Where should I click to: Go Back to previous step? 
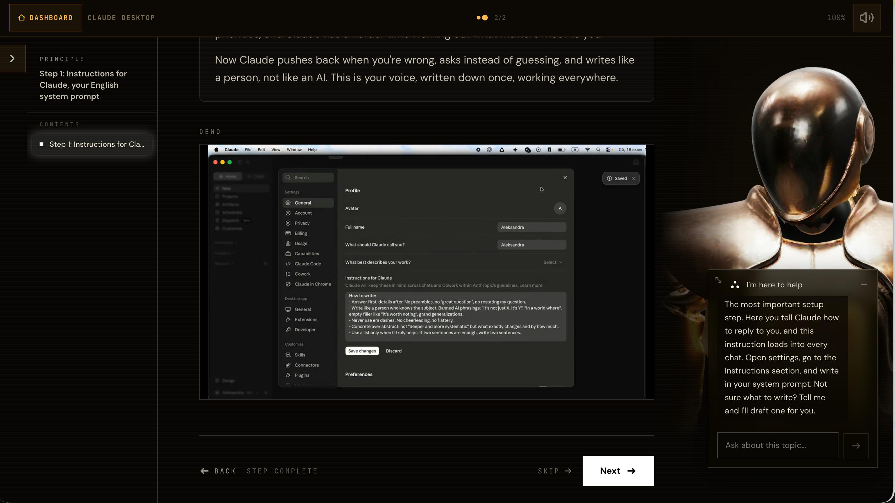[x=218, y=471]
